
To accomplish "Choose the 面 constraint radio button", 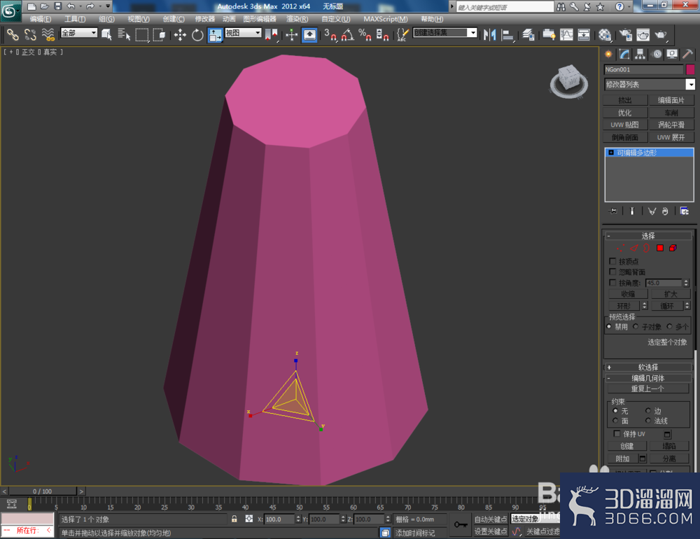I will pyautogui.click(x=615, y=421).
